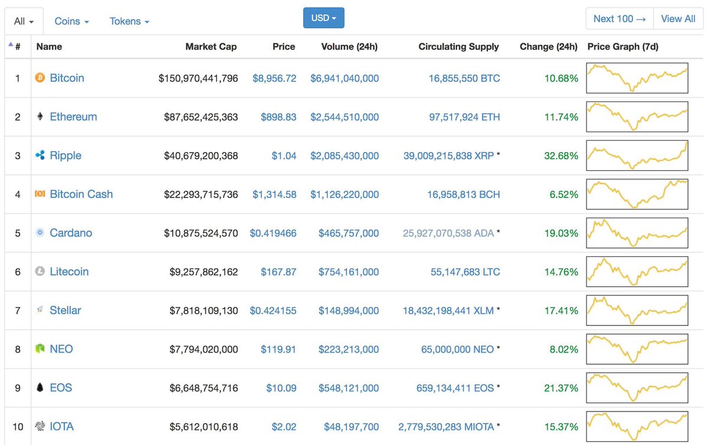The image size is (708, 445).
Task: Open the All filter dropdown
Action: [24, 21]
